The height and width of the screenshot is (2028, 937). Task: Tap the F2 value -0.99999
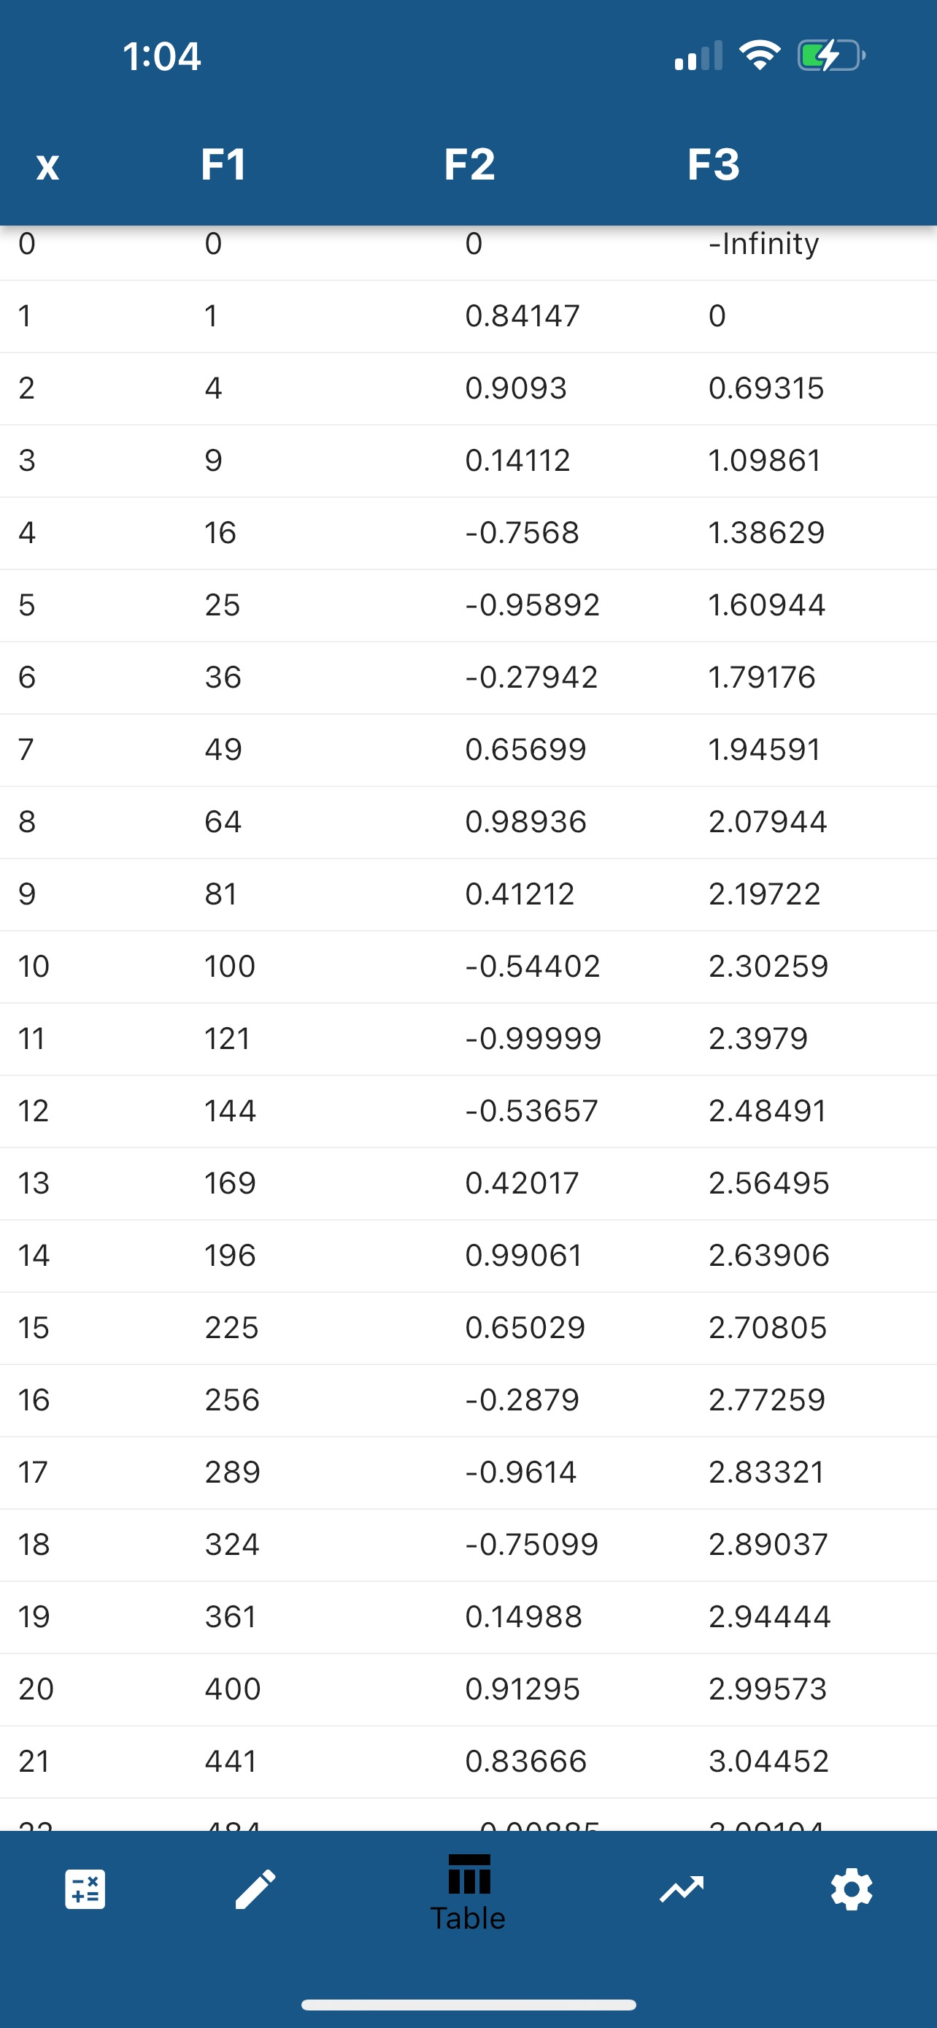[533, 1038]
